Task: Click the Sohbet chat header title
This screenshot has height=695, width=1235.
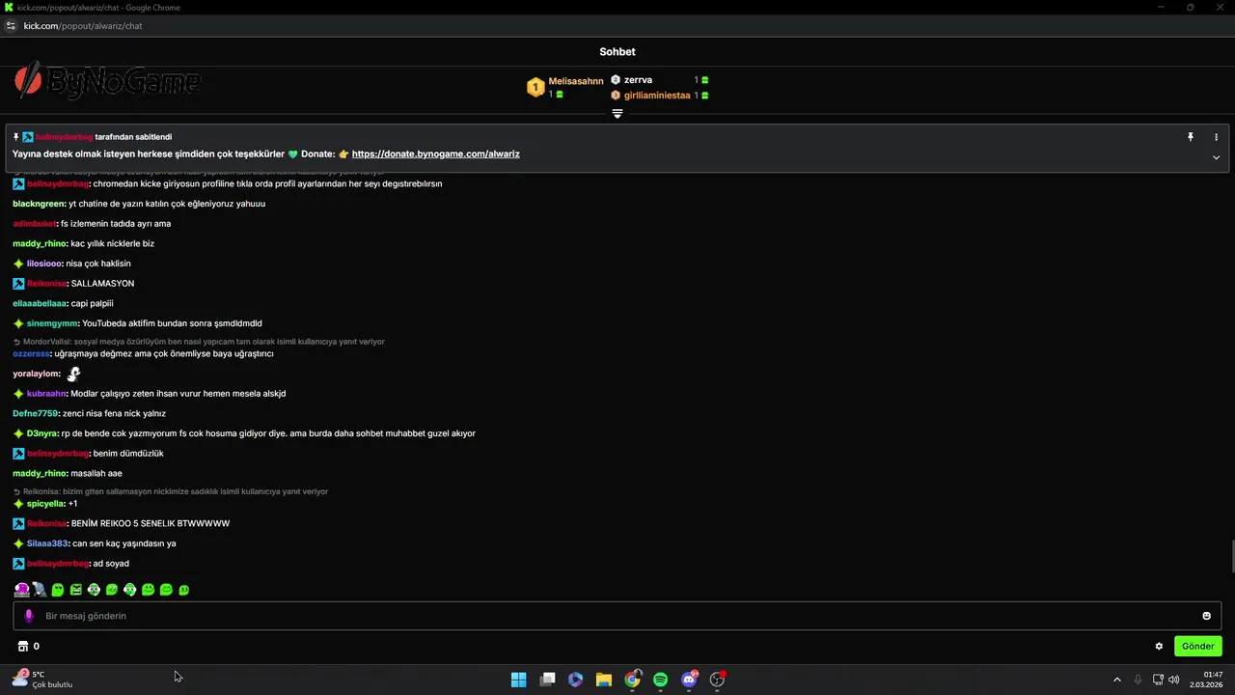Action: pos(617,52)
